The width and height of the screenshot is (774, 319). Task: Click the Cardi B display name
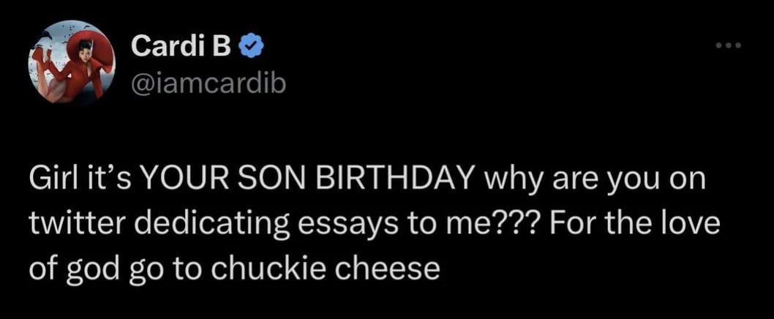pyautogui.click(x=181, y=47)
